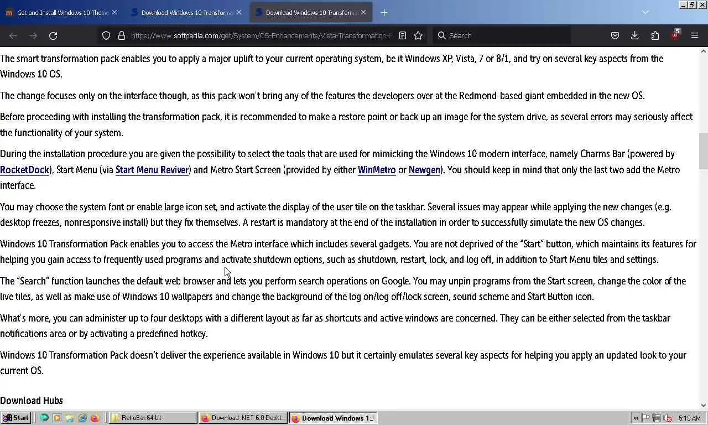
Task: Reload the current Softpedia page
Action: click(53, 35)
